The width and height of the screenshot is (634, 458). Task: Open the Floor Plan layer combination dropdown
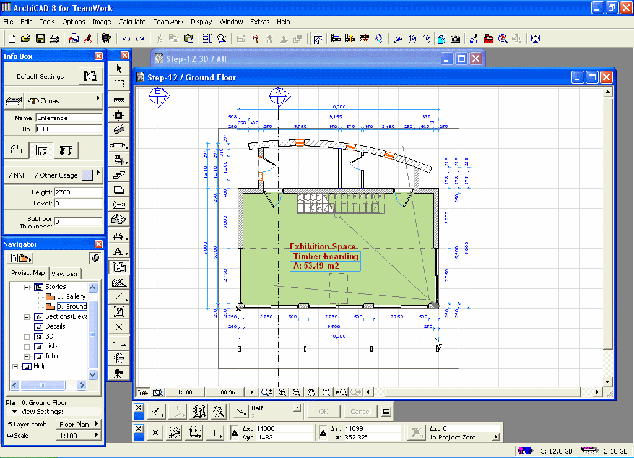(x=79, y=425)
